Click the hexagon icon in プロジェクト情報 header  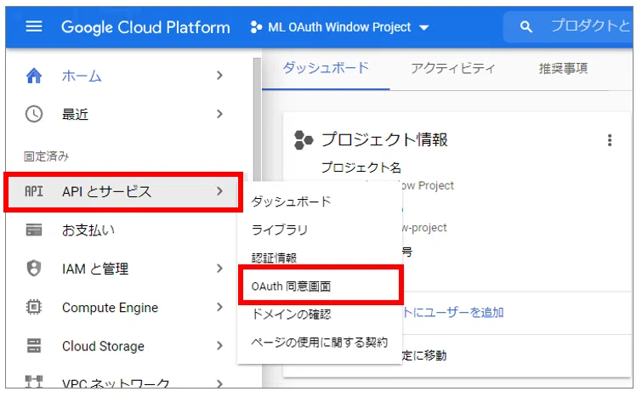pos(304,140)
